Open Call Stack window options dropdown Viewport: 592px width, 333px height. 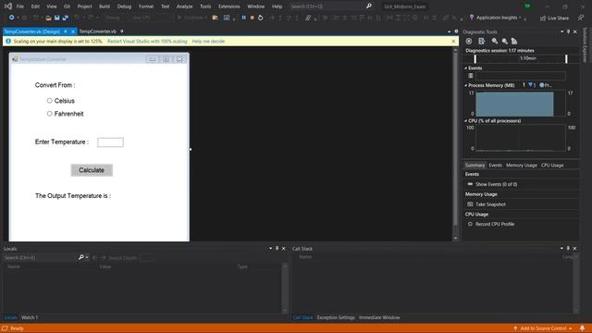pyautogui.click(x=561, y=249)
